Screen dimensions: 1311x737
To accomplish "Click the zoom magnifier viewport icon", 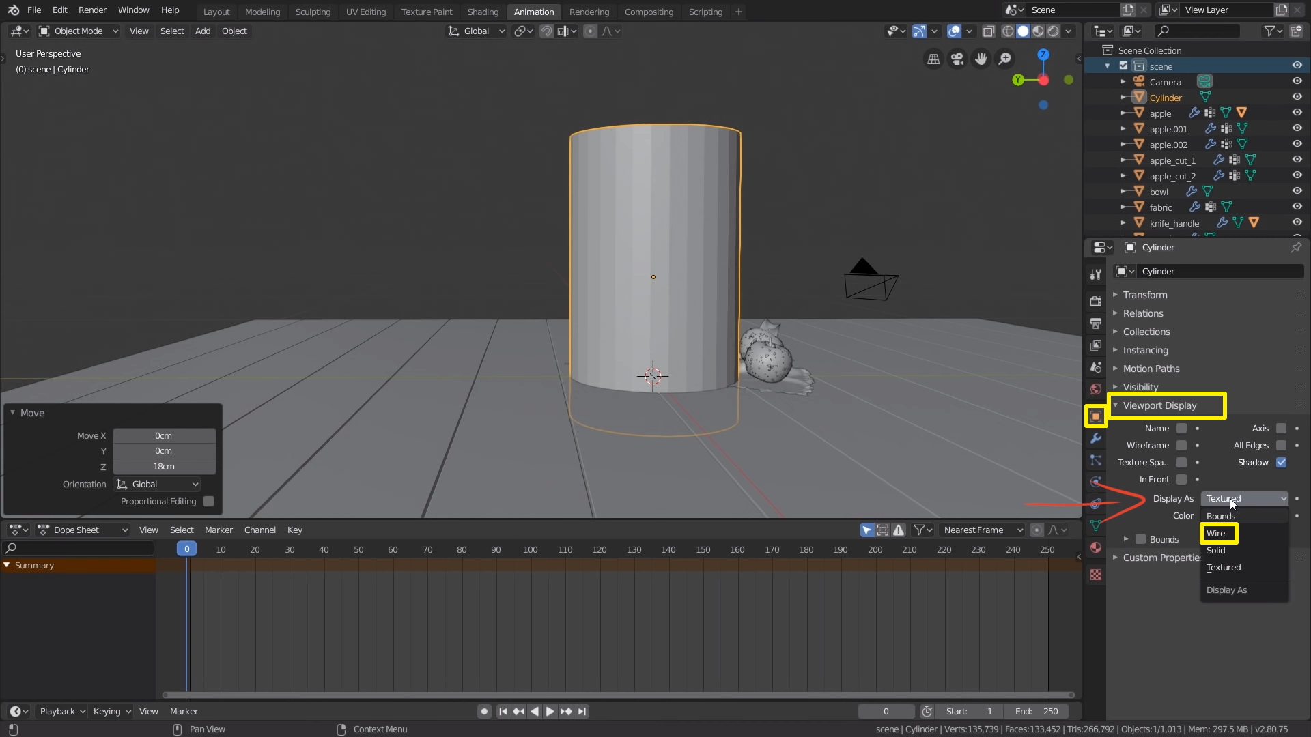I will point(1004,59).
